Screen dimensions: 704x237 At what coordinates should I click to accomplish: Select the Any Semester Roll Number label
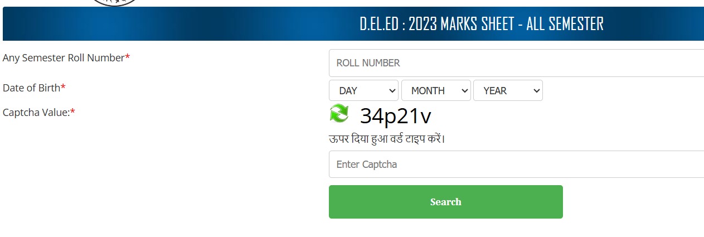[64, 57]
